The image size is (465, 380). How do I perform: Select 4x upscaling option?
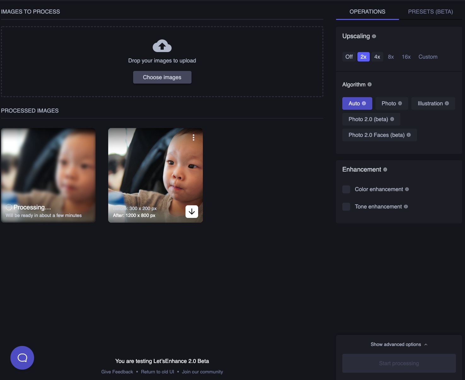point(377,57)
